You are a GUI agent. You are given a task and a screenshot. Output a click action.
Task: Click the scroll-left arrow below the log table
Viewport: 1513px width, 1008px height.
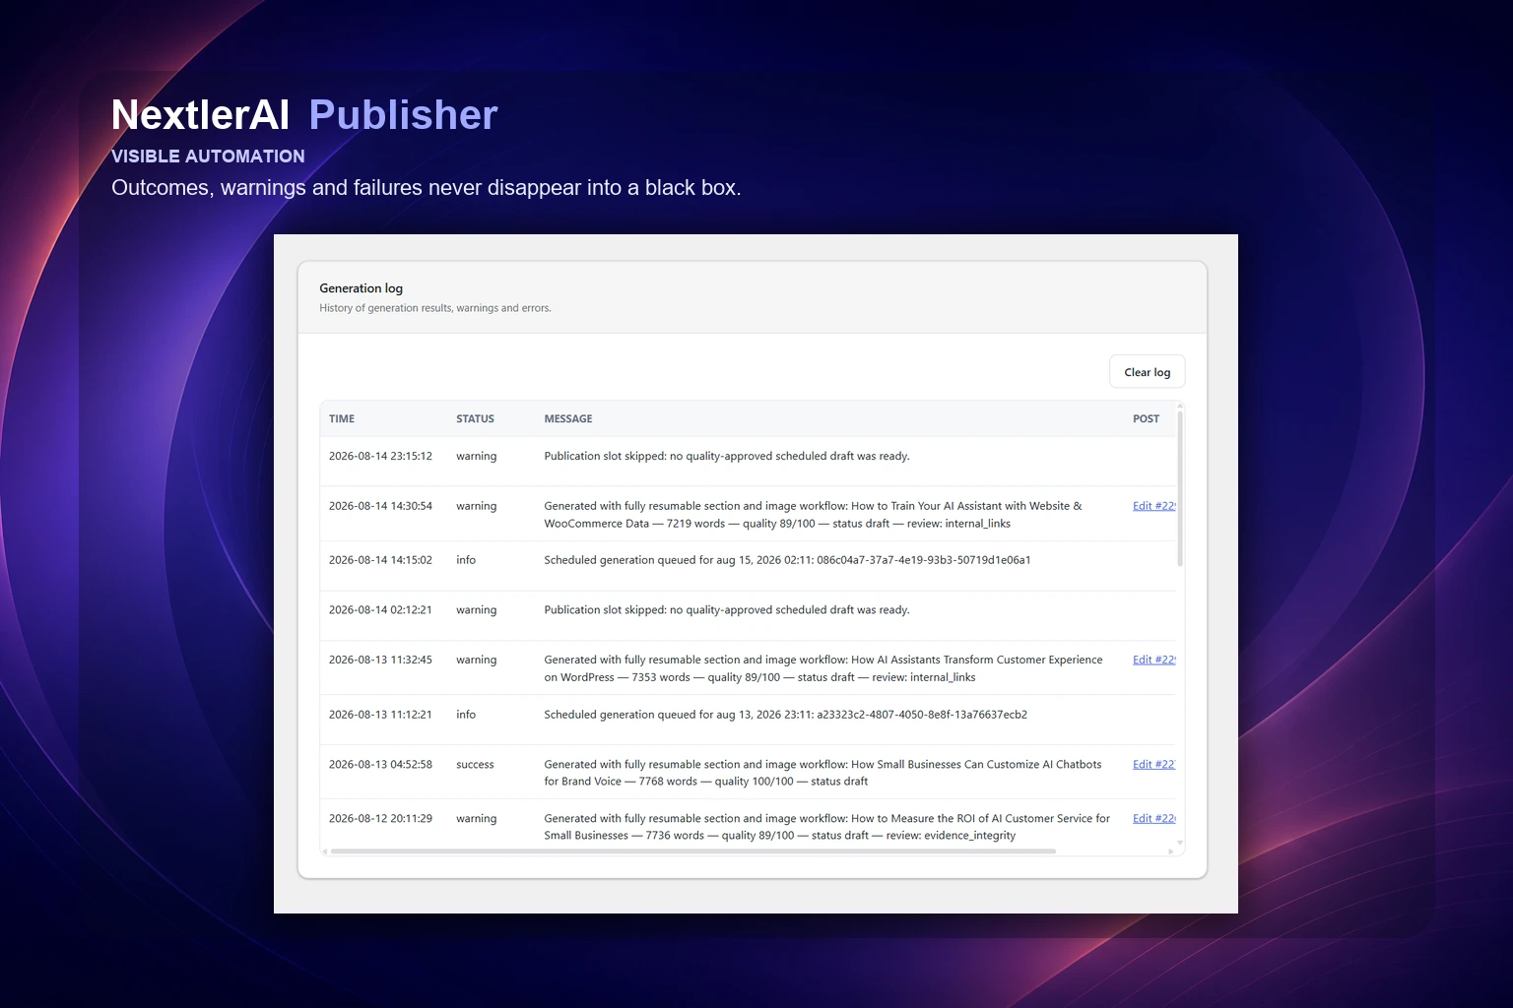(x=325, y=851)
